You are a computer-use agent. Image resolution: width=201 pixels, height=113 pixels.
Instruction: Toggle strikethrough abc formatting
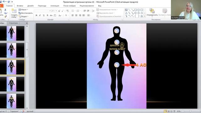pos(51,15)
